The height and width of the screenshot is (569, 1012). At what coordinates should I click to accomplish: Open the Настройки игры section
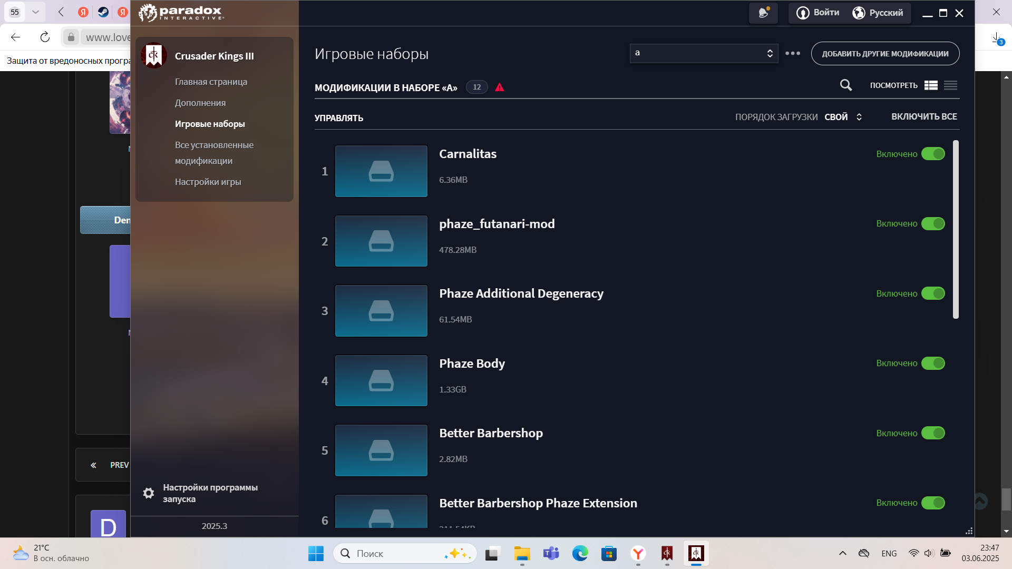click(208, 181)
